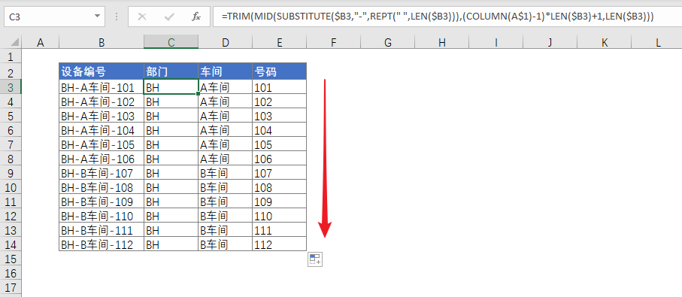Select cell with value 111
Screen dimensions: 682x297
click(279, 230)
